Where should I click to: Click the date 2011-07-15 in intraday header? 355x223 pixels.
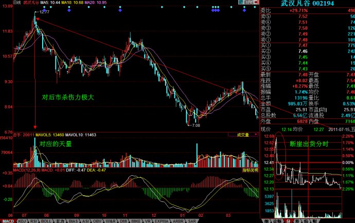pos(339,129)
